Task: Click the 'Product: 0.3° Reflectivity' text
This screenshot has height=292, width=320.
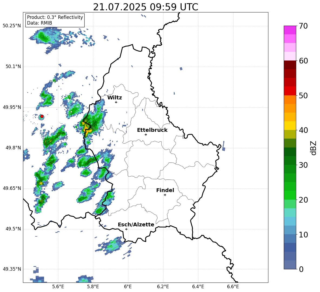Action: [55, 17]
